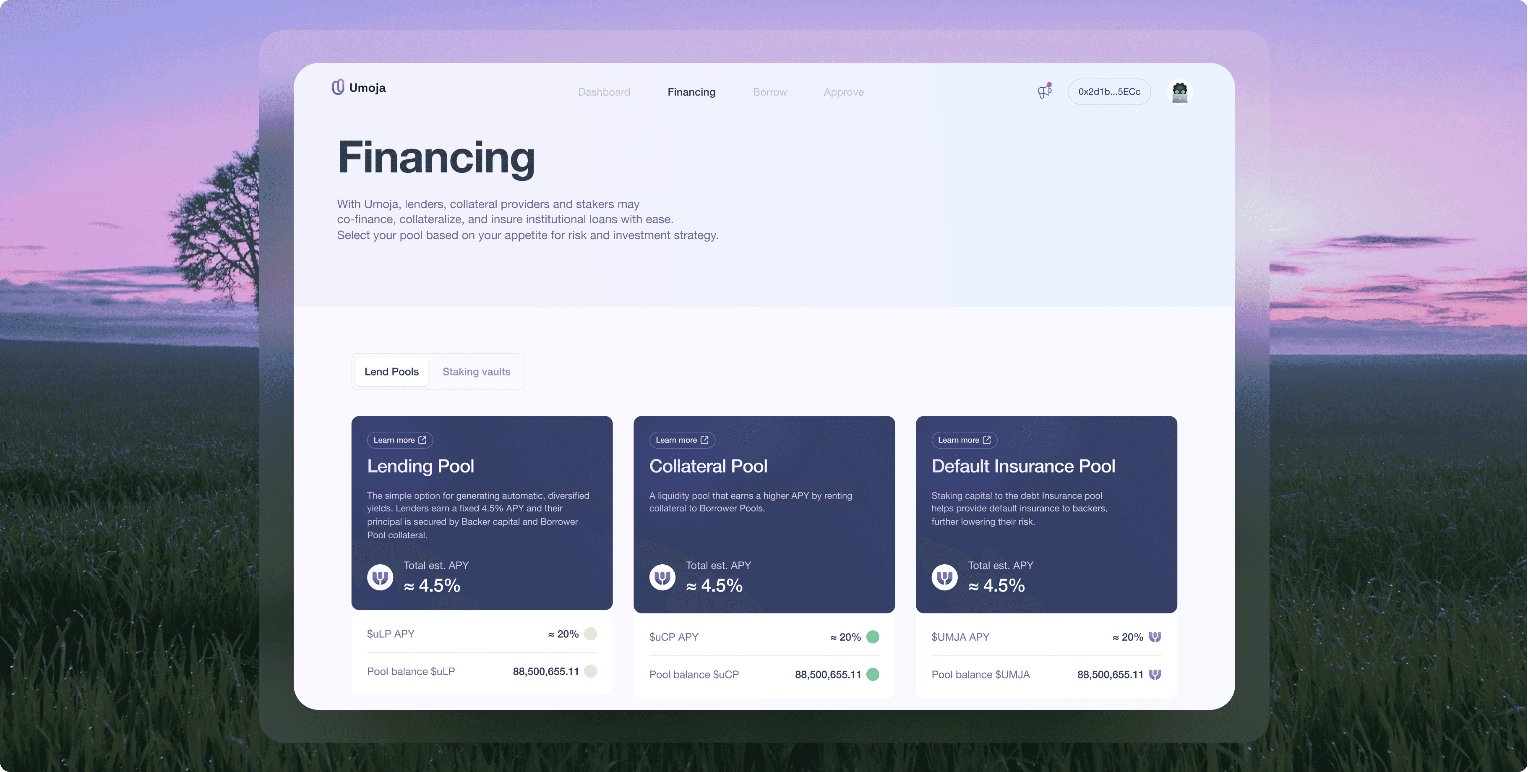Click Collateral Pool's Umoja token icon
The height and width of the screenshot is (772, 1528).
(662, 577)
